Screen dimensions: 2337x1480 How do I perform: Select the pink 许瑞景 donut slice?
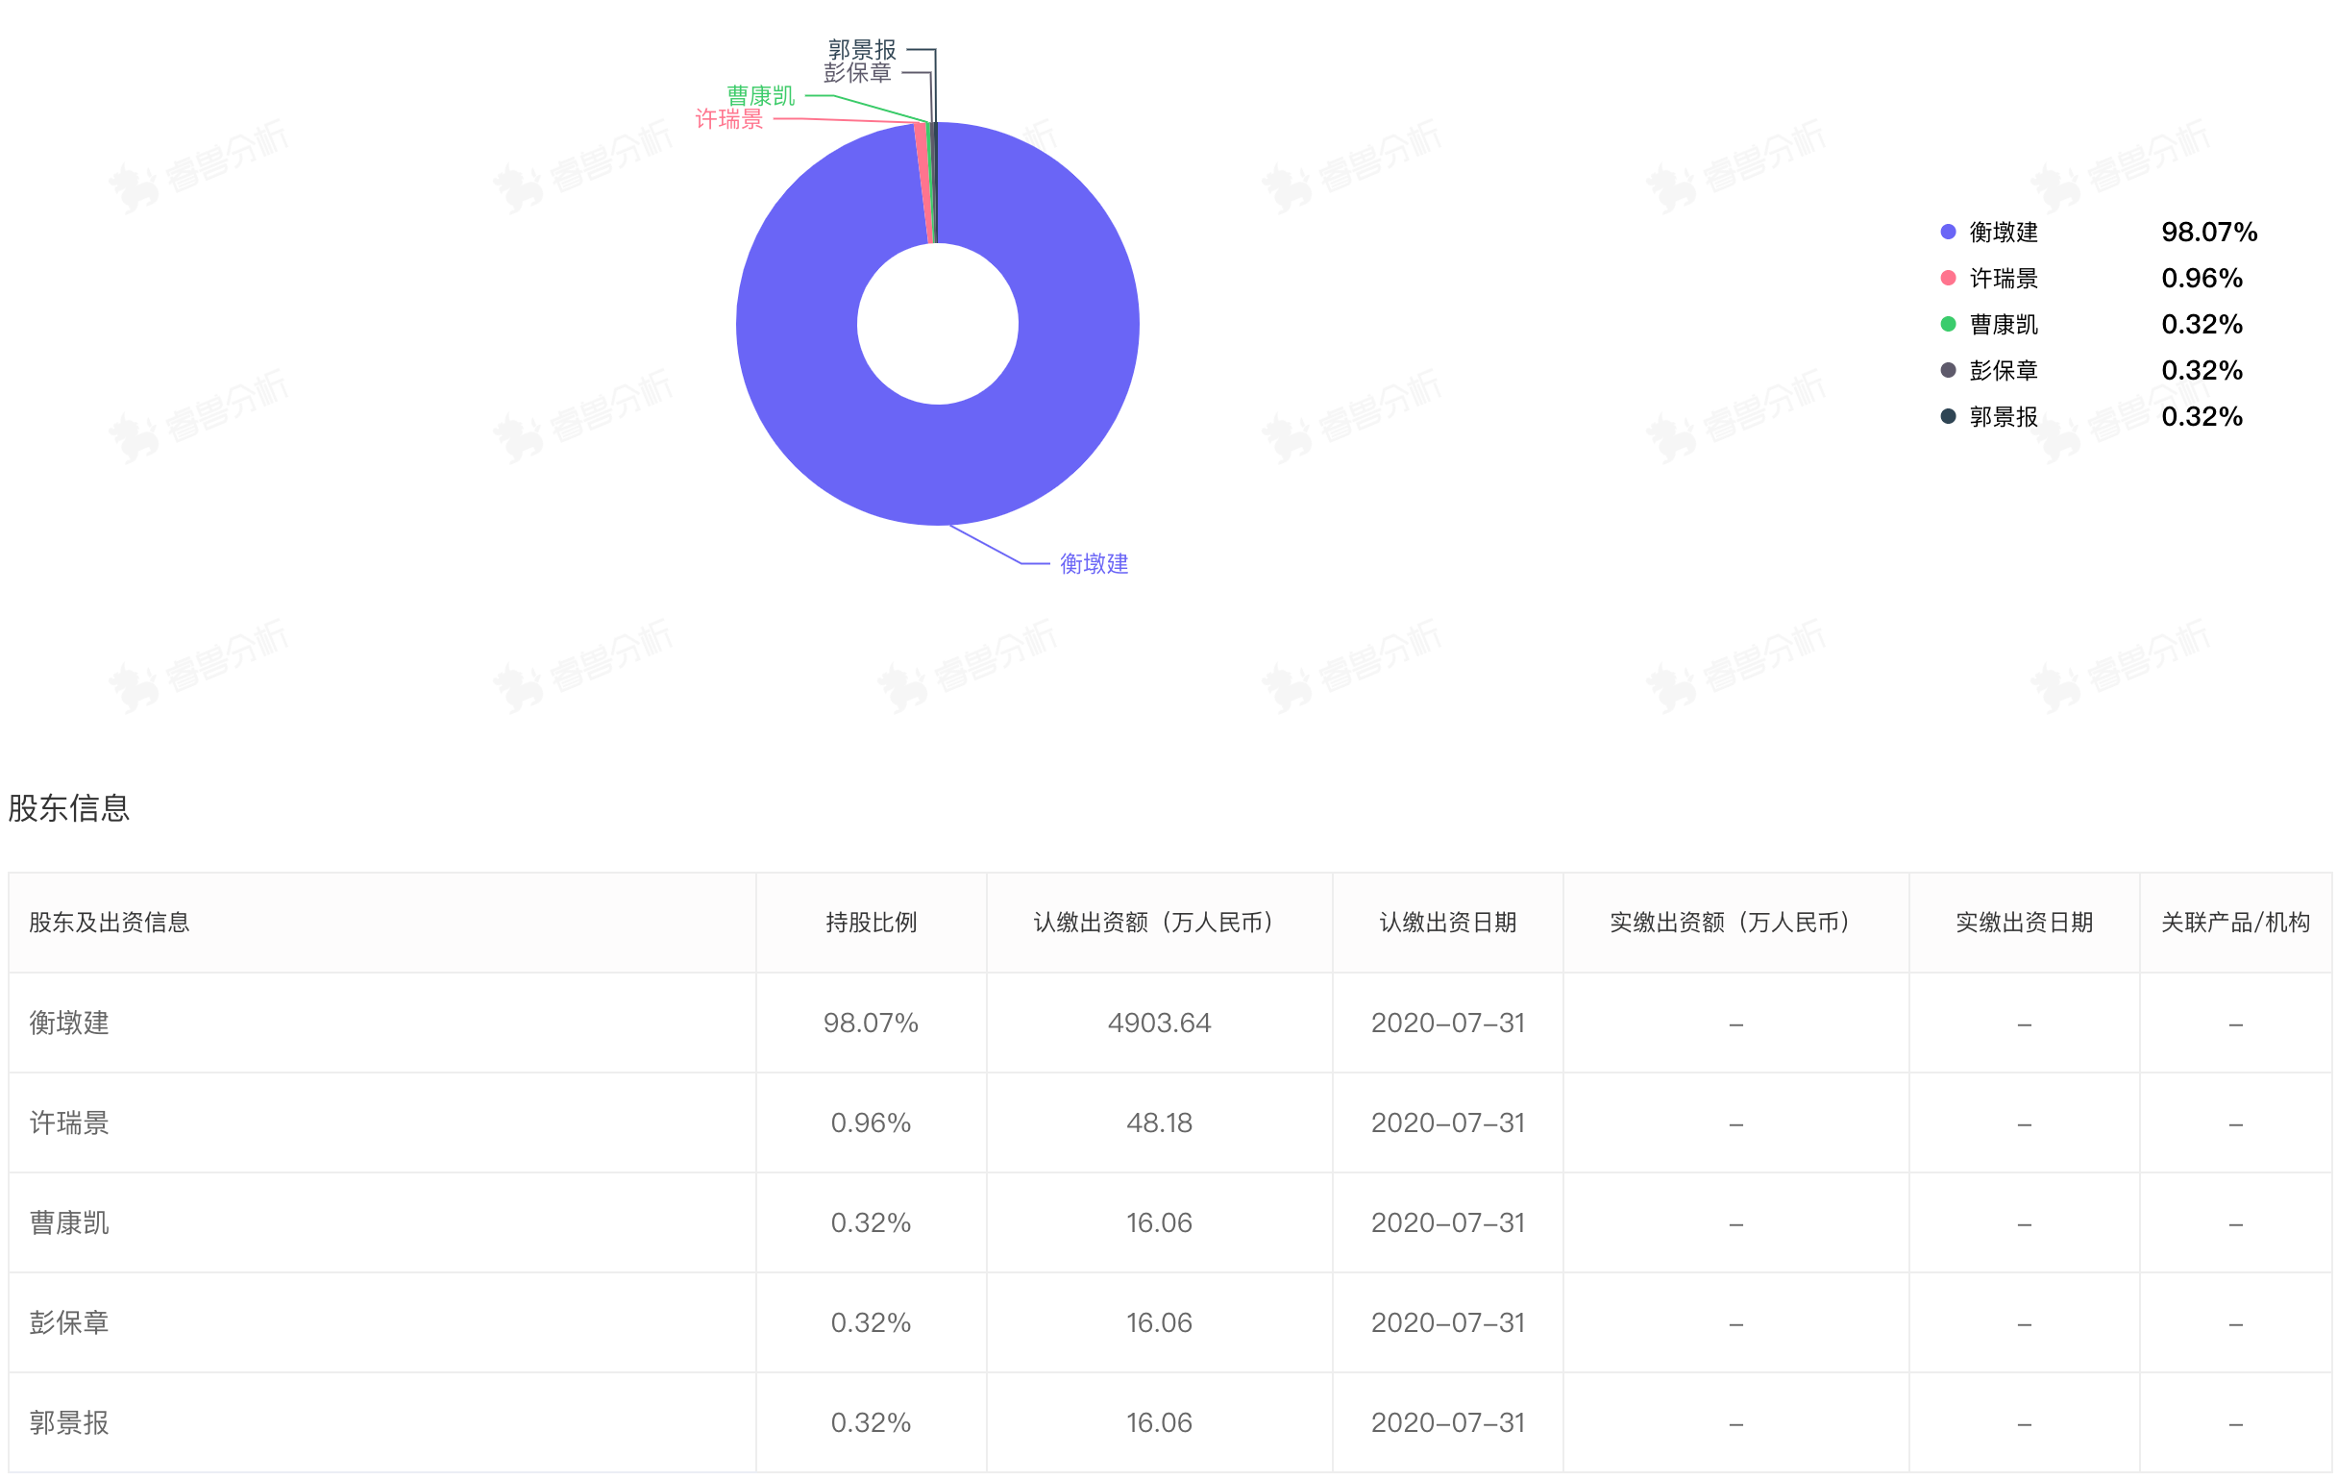[x=922, y=183]
